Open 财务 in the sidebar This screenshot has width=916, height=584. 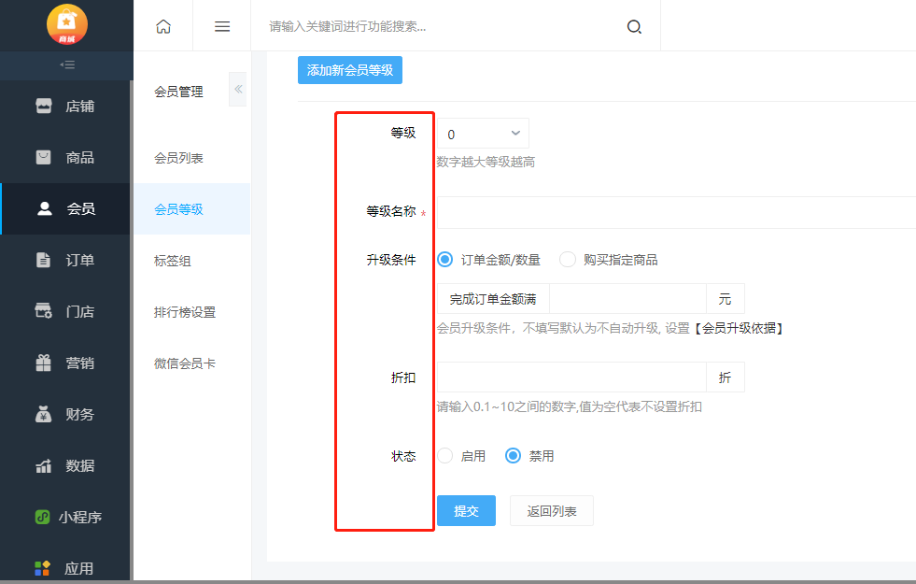pos(80,415)
